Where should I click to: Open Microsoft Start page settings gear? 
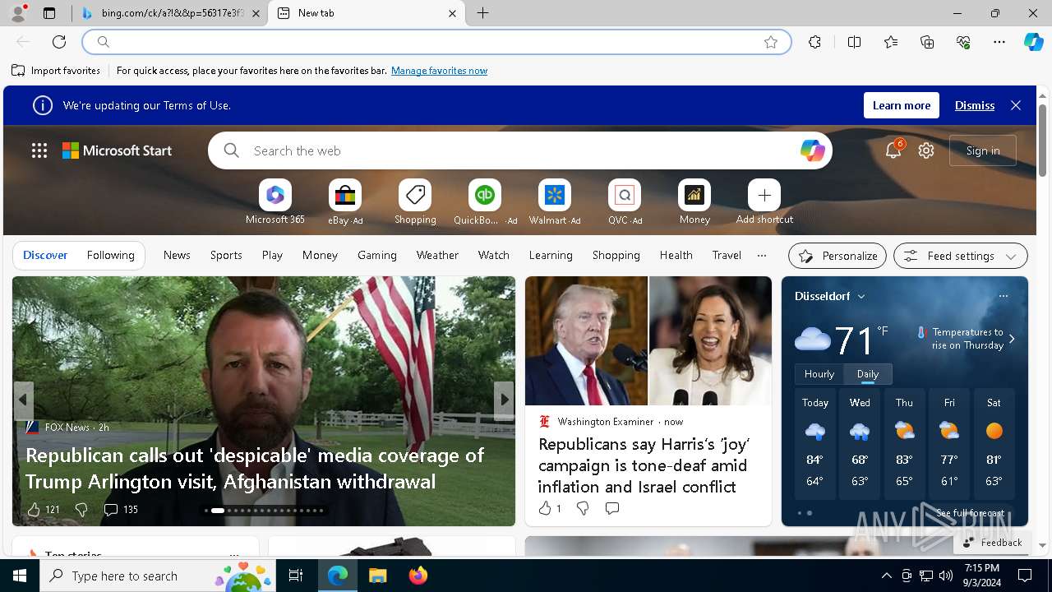click(926, 150)
